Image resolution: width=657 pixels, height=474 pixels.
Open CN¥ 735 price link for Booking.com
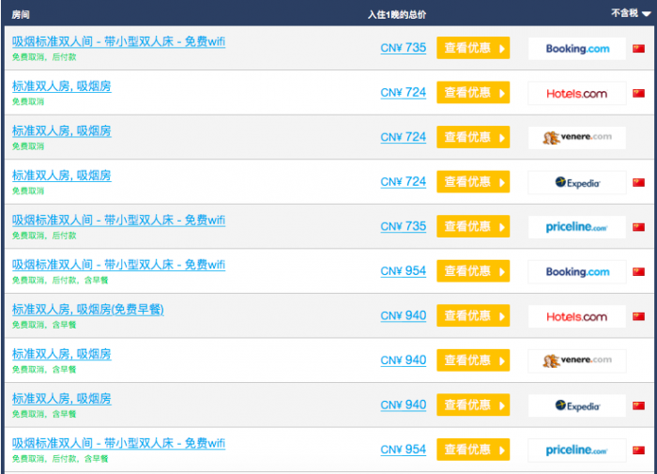pyautogui.click(x=403, y=48)
